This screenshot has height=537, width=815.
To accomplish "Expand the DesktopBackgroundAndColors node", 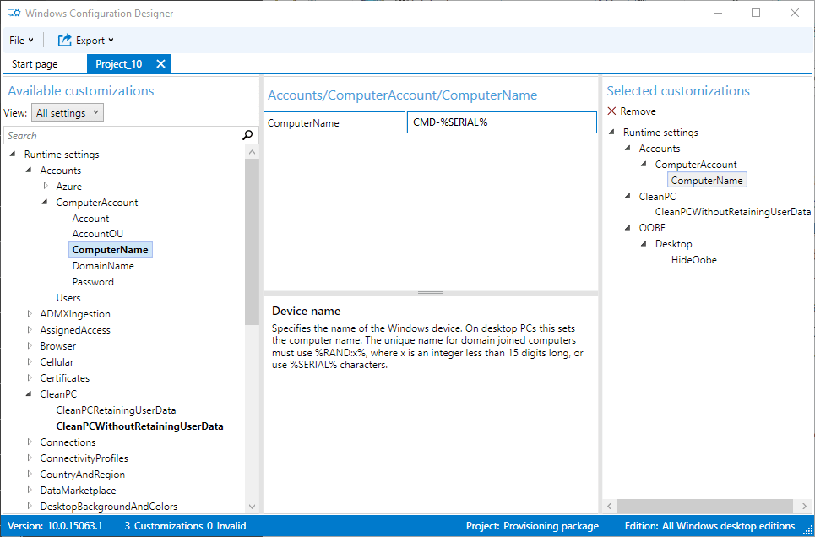I will tap(30, 507).
